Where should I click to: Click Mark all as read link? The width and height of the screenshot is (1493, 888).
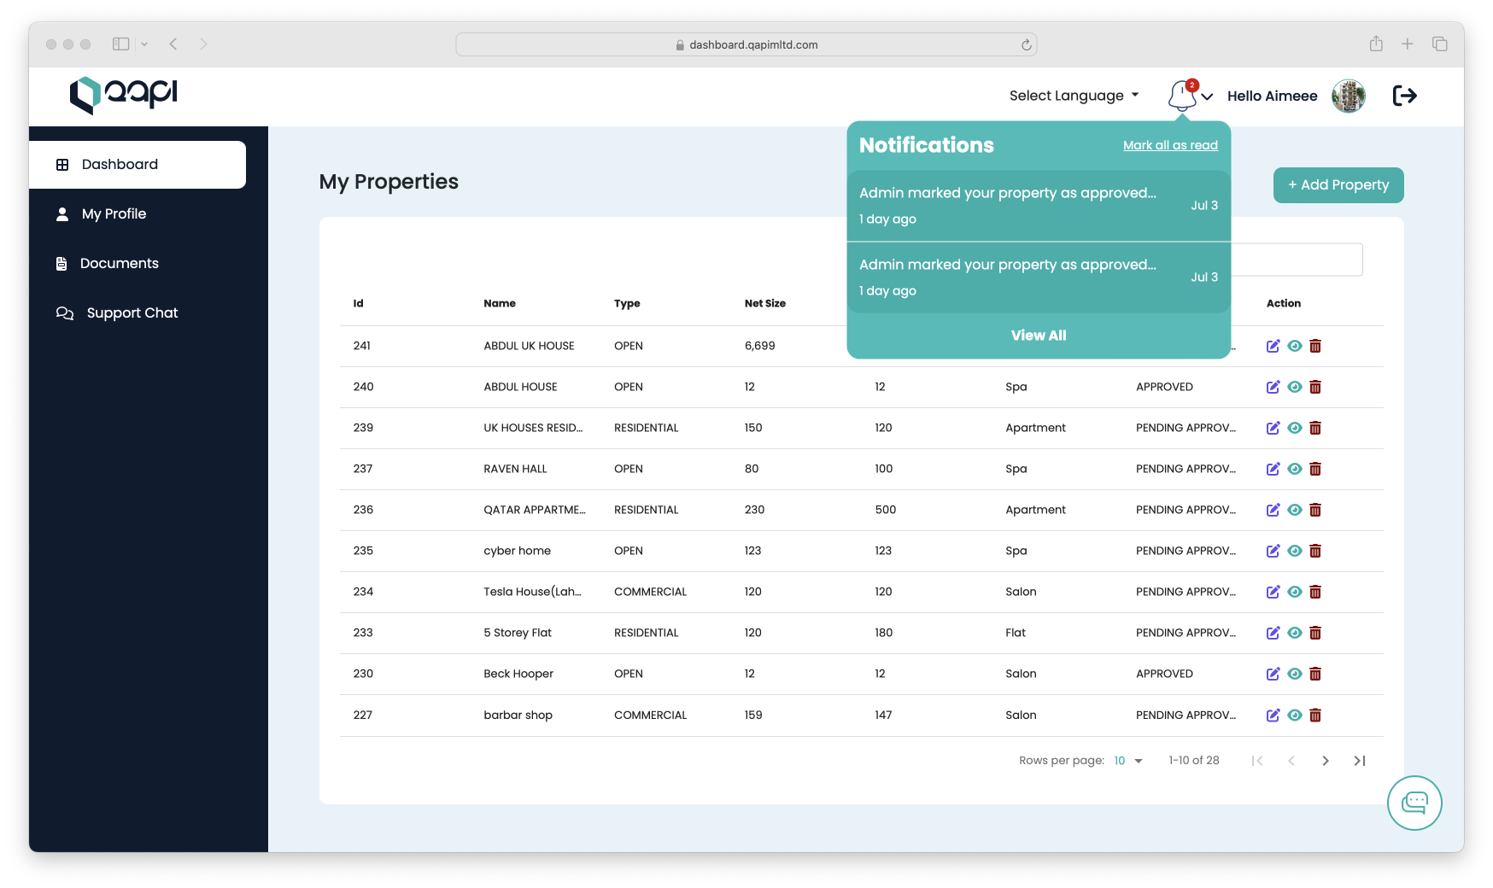(1170, 145)
